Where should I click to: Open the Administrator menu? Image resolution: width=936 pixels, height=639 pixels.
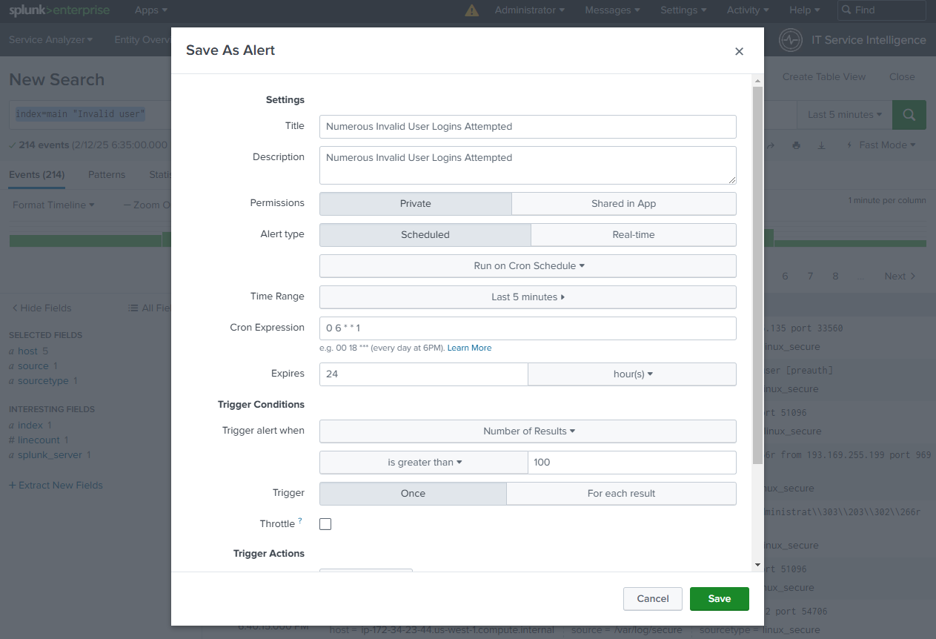tap(529, 10)
